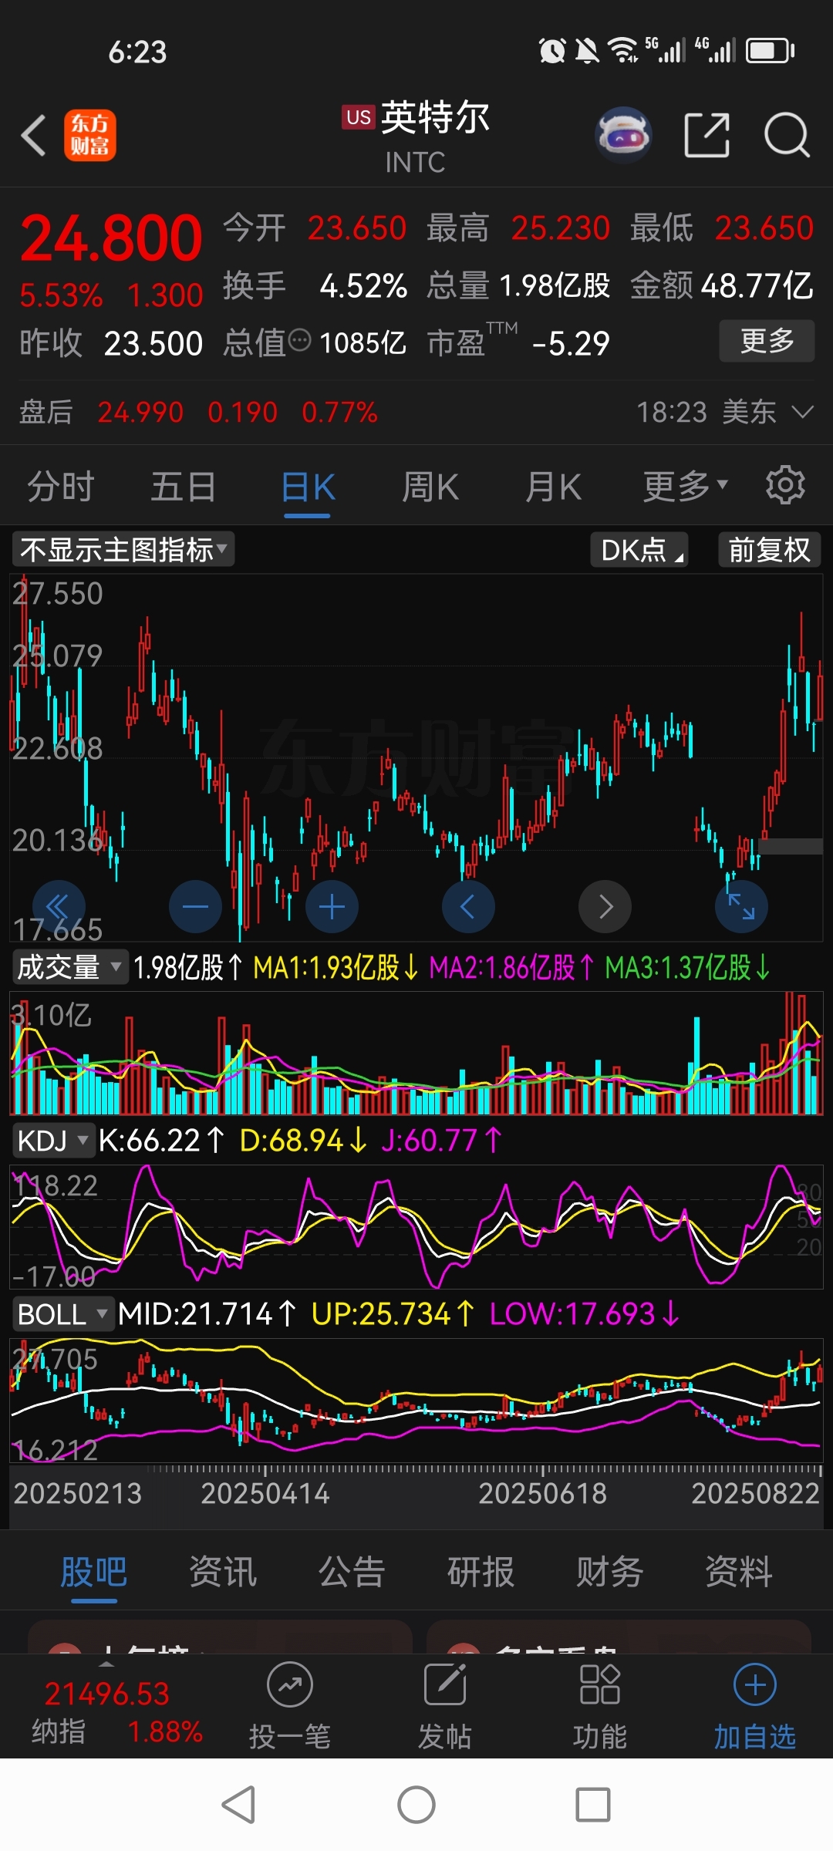The image size is (833, 1851).
Task: Tap the MA1:1.93亿股 value
Action: click(x=336, y=967)
